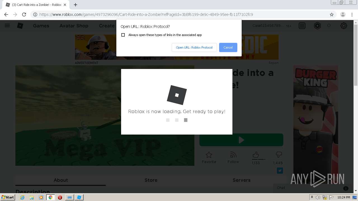The height and width of the screenshot is (201, 358).
Task: Show hidden system tray icons
Action: pyautogui.click(x=312, y=197)
